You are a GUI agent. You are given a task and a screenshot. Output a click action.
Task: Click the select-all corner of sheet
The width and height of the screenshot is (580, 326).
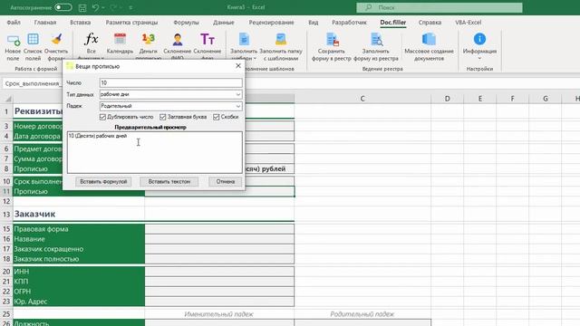7,99
